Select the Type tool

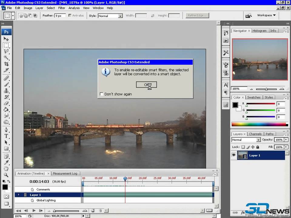(6, 136)
